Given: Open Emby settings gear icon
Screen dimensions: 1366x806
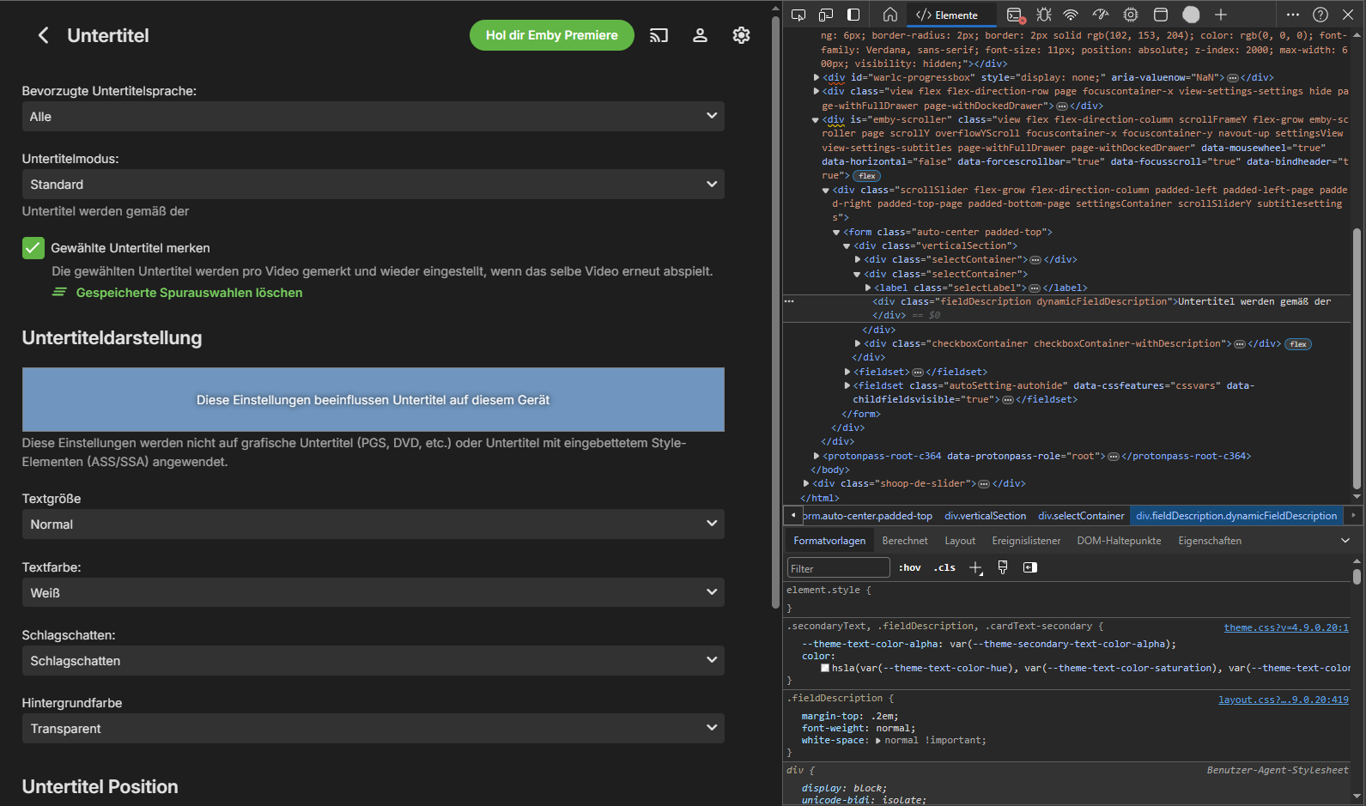Looking at the screenshot, I should pos(741,35).
